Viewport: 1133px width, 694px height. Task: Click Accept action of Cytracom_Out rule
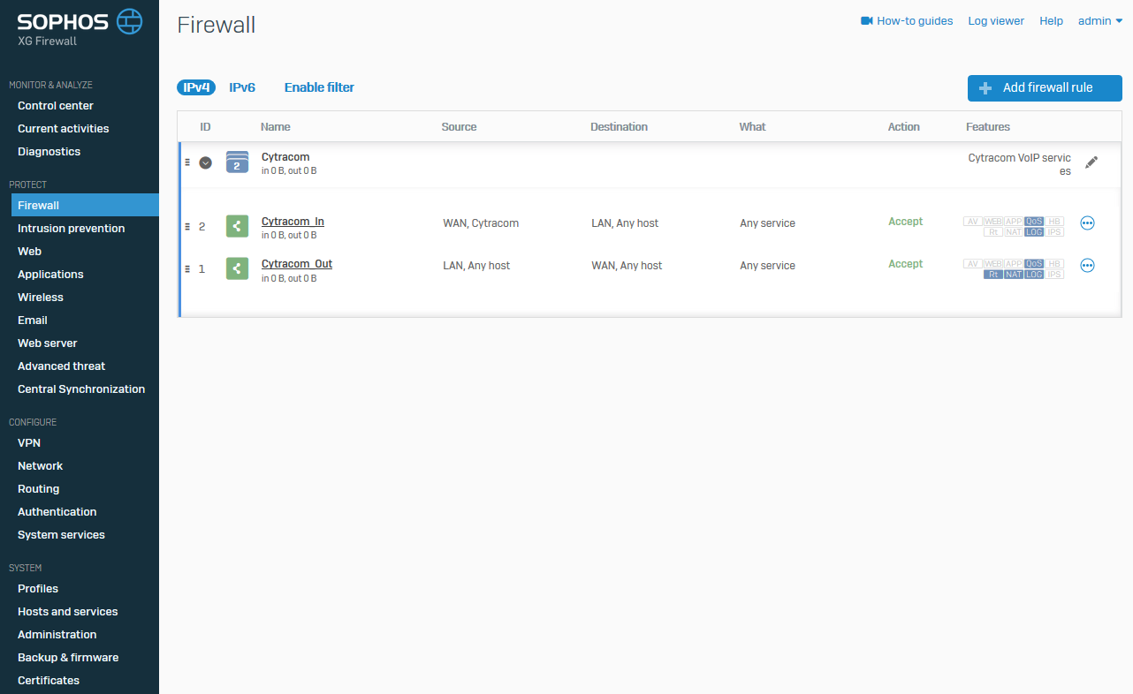coord(905,264)
